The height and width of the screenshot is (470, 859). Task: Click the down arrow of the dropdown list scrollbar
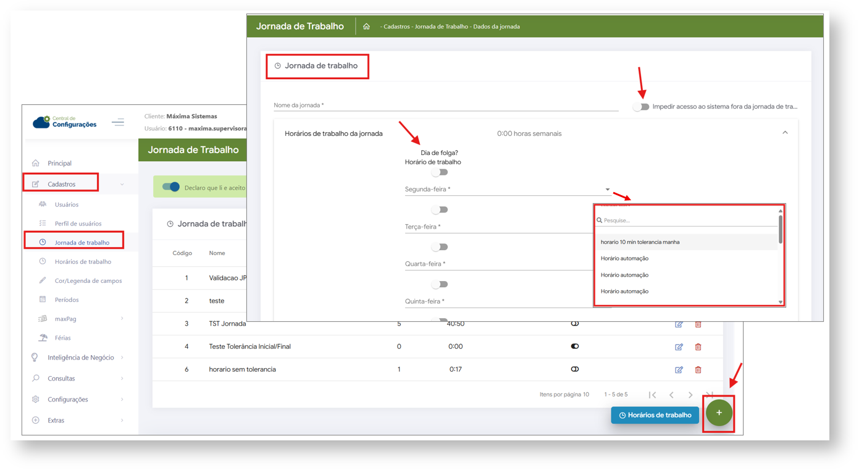(x=781, y=302)
